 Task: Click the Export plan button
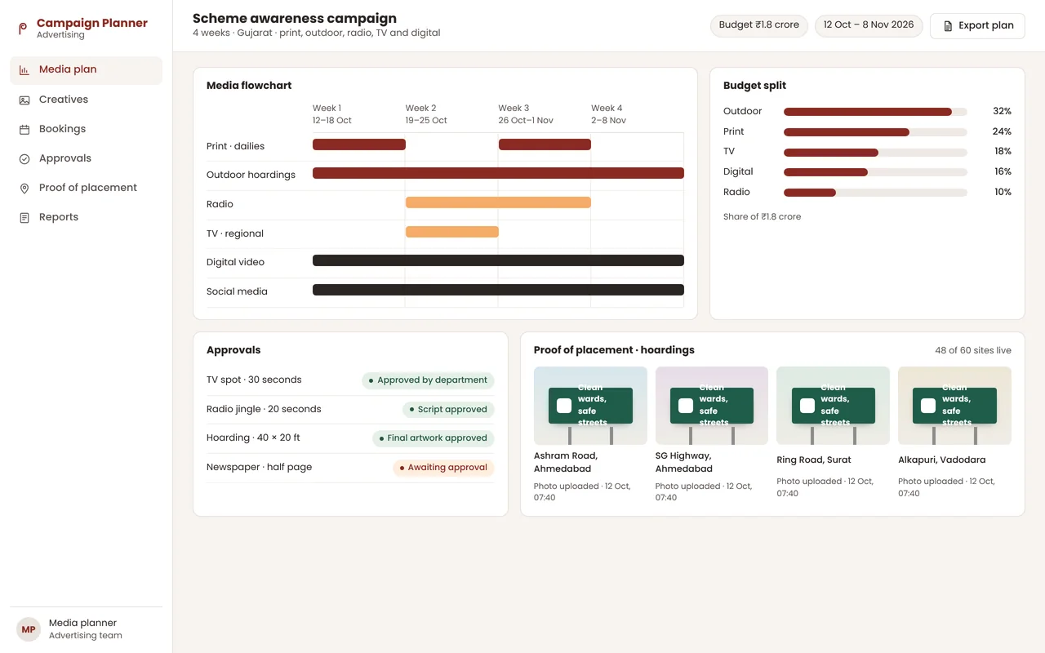[977, 25]
